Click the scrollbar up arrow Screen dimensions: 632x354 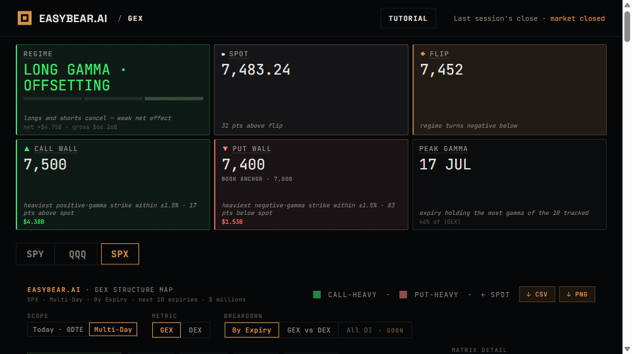coord(627,4)
